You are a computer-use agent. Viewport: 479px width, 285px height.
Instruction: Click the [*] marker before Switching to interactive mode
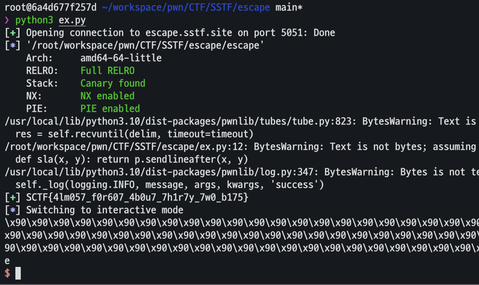[x=13, y=210]
